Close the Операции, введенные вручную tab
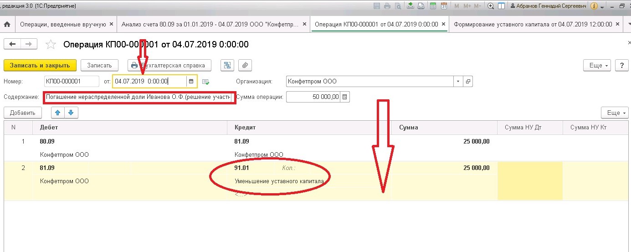The image size is (631, 252). 111,24
